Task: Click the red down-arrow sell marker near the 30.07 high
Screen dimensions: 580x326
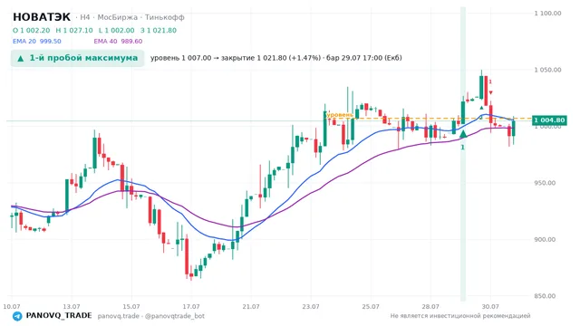Action: (490, 92)
